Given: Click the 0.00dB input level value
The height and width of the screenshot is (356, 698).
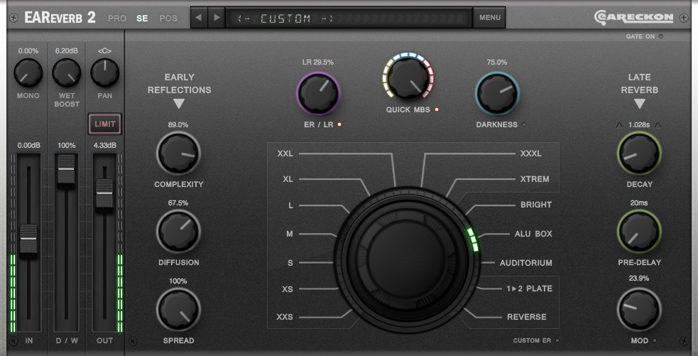Looking at the screenshot, I should point(29,145).
